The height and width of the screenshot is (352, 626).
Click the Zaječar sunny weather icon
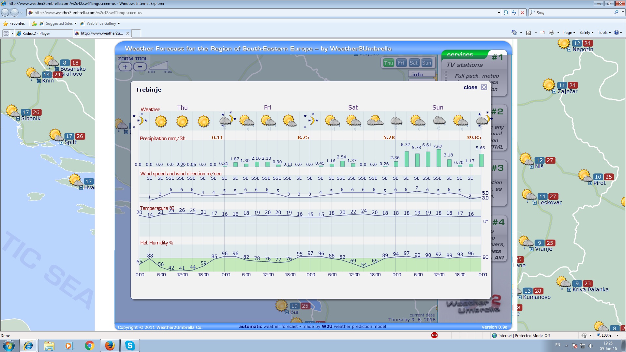point(549,85)
